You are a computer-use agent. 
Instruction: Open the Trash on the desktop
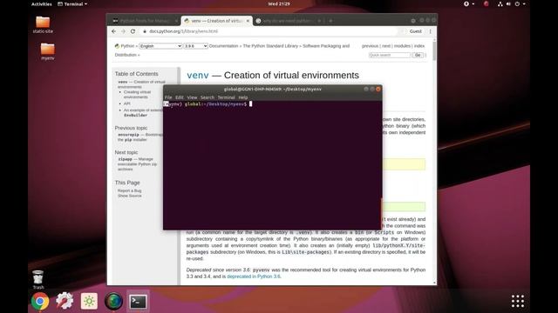pyautogui.click(x=38, y=279)
